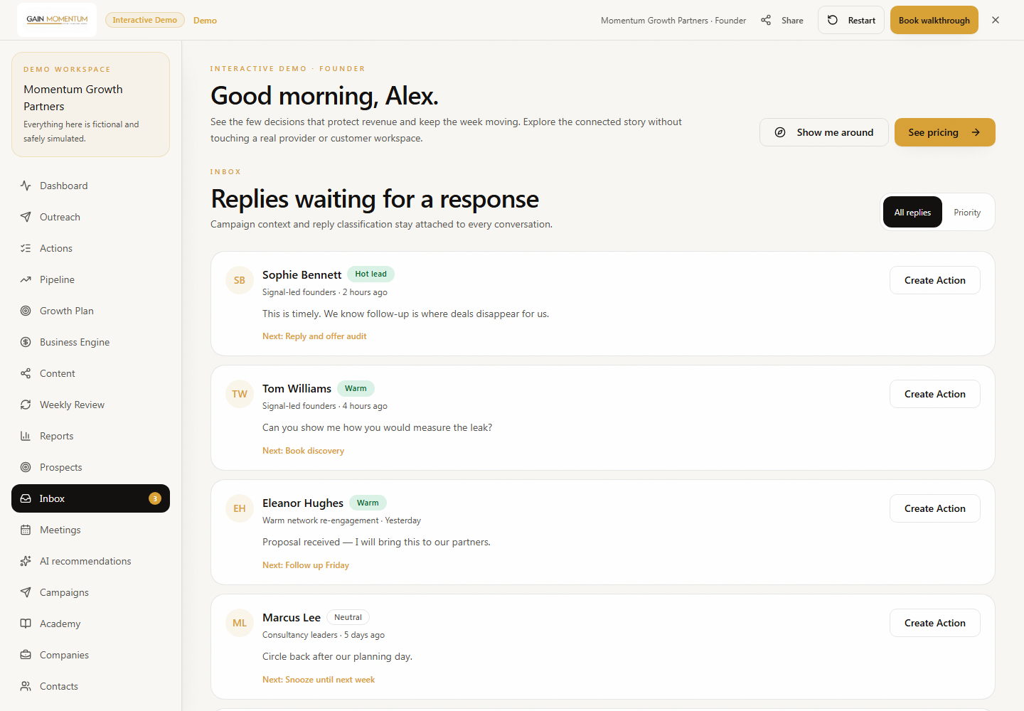This screenshot has width=1024, height=711.
Task: Open Dashboard via its pulse icon
Action: (x=26, y=186)
